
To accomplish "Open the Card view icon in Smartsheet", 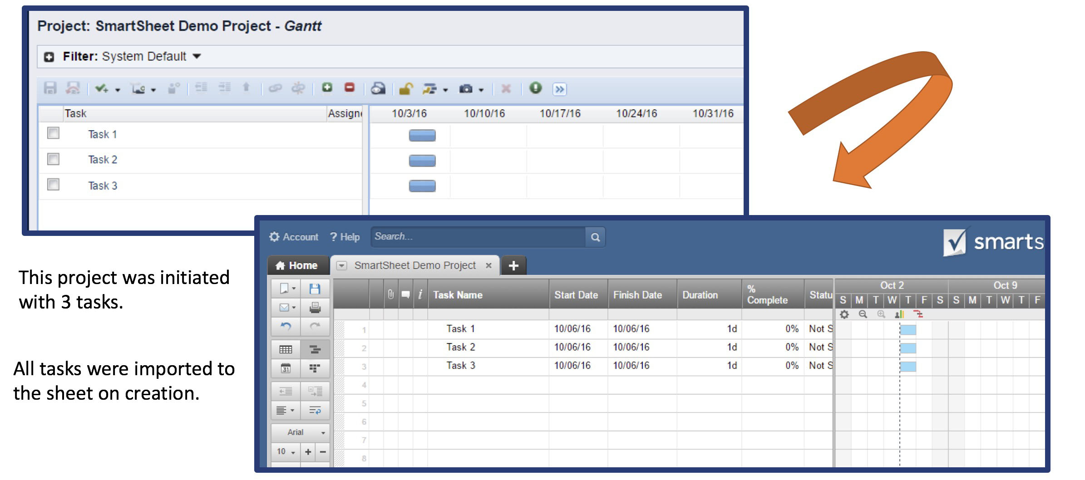I will 315,368.
